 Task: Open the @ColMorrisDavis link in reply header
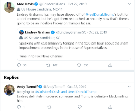point(47,92)
